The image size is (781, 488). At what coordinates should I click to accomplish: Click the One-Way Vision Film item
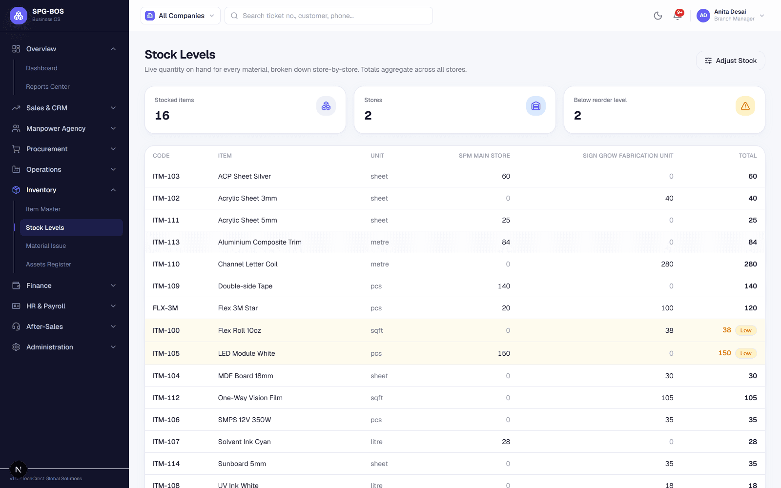250,398
